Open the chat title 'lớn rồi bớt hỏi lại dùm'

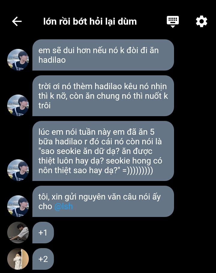(x=90, y=21)
